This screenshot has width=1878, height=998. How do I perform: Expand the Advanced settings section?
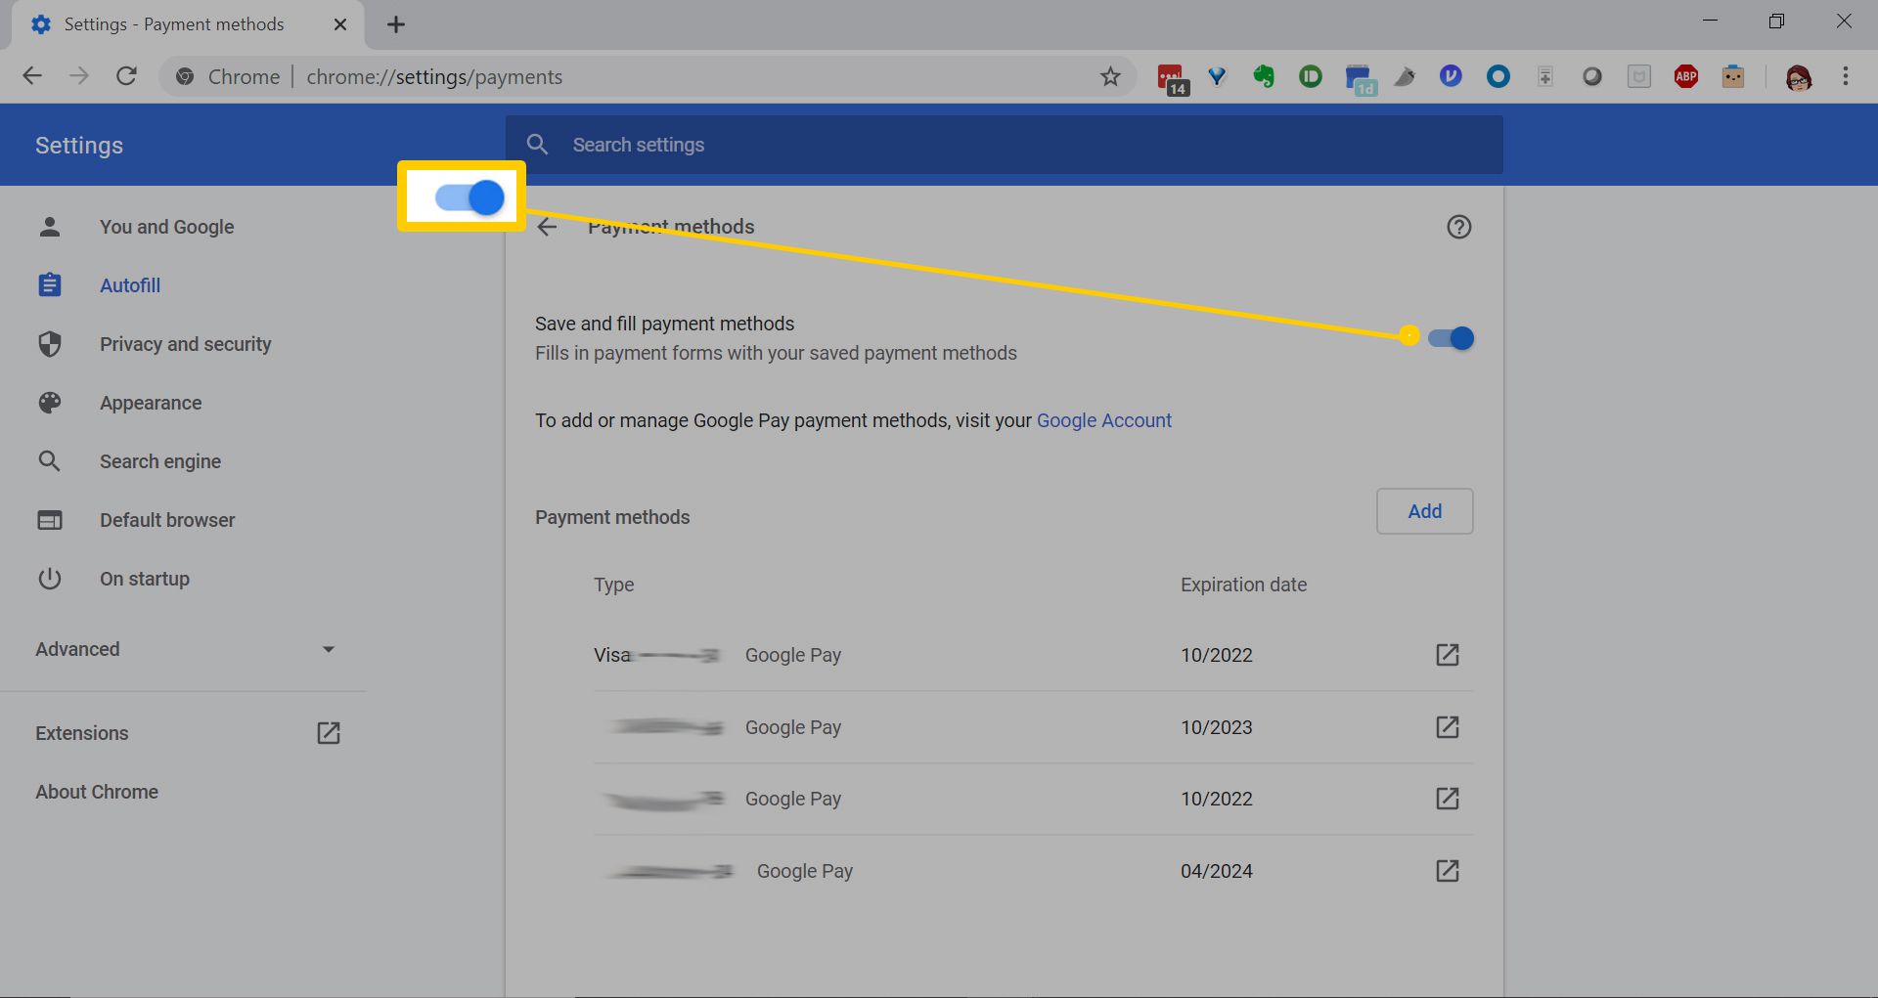pyautogui.click(x=184, y=649)
